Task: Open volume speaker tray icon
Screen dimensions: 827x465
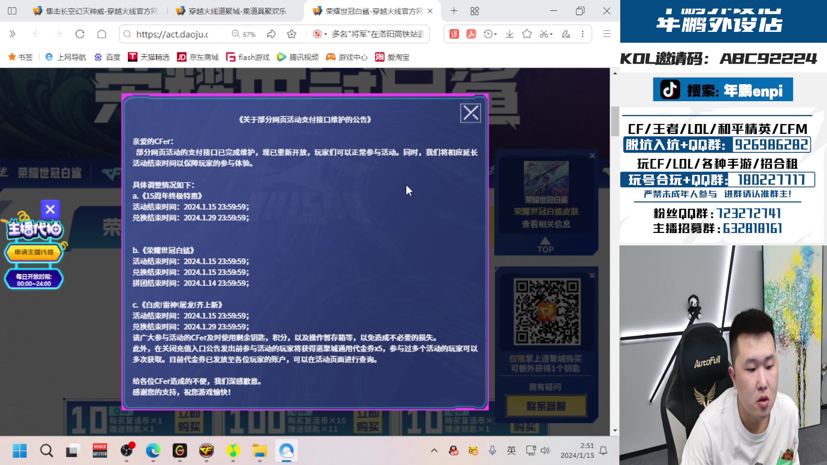Action: 545,451
